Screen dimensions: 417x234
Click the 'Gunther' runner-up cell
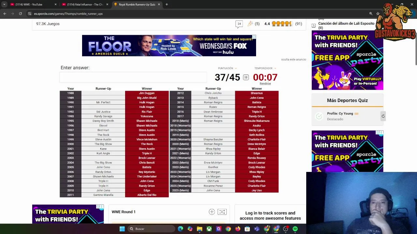point(213,167)
